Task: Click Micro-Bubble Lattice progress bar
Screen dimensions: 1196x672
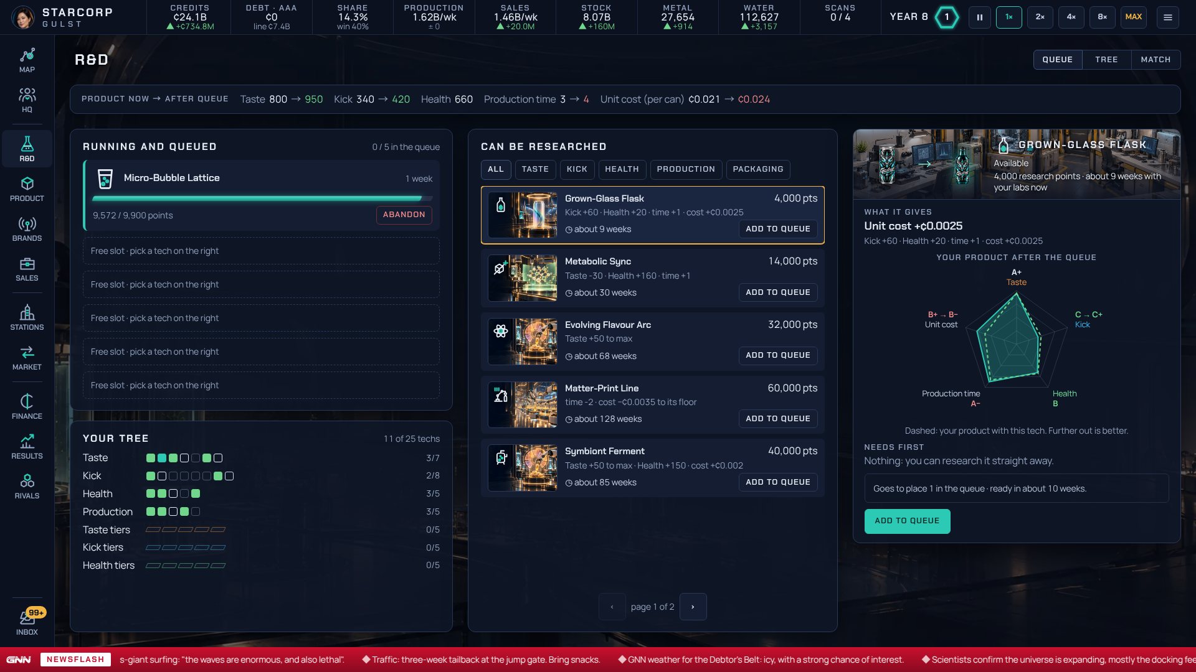Action: [x=262, y=198]
